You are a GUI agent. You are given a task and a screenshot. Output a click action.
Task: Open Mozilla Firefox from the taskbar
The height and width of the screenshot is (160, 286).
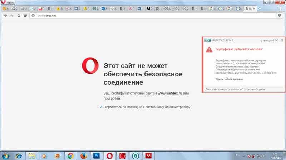click(84, 156)
